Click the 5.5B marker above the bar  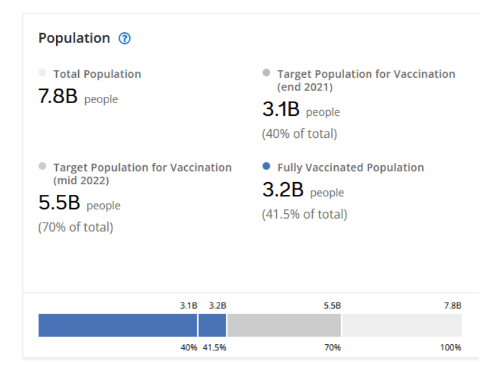pyautogui.click(x=332, y=306)
